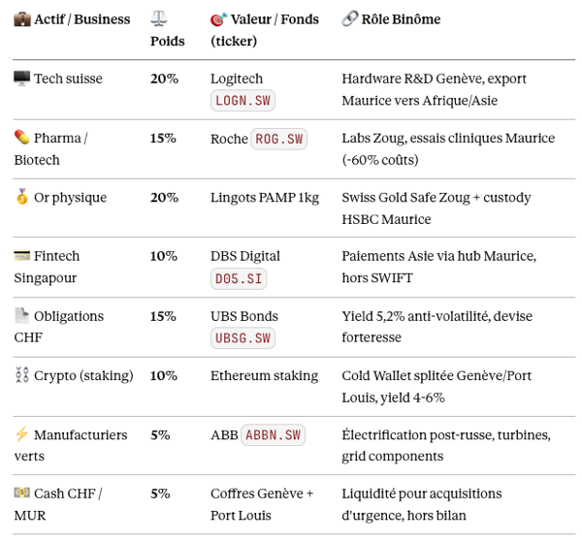This screenshot has height=542, width=582.
Task: Click the computer icon next to Tech suisse
Action: 21,79
